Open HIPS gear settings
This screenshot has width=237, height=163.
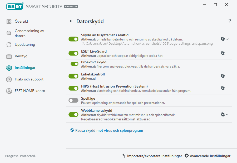pyautogui.click(x=223, y=88)
